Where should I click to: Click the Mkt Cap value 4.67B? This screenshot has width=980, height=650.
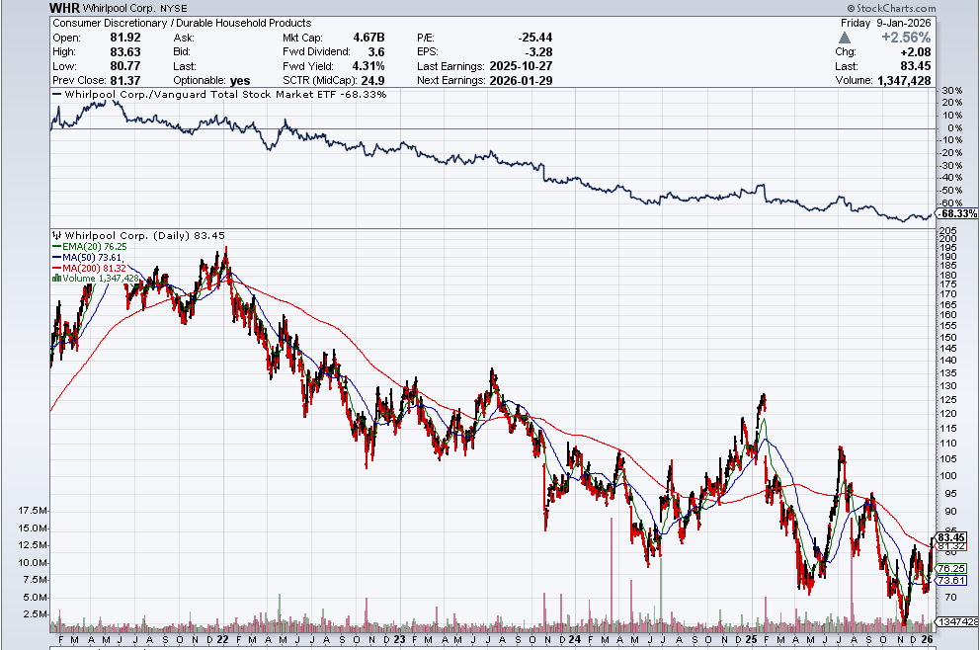pyautogui.click(x=368, y=38)
